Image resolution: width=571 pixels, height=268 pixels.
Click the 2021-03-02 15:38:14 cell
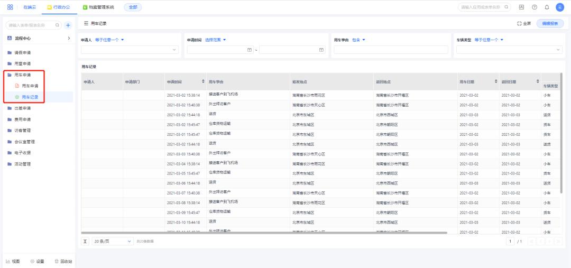tap(186, 95)
